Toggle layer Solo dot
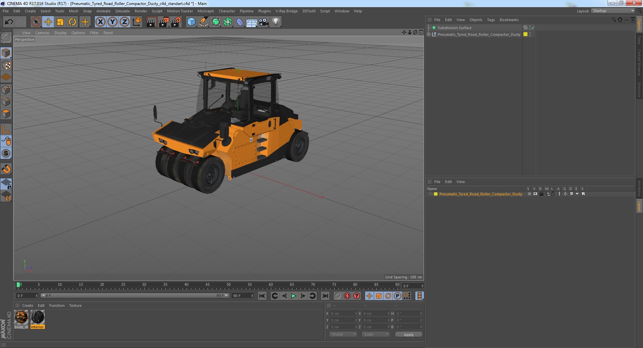Viewport: 643px width, 348px height. (529, 194)
